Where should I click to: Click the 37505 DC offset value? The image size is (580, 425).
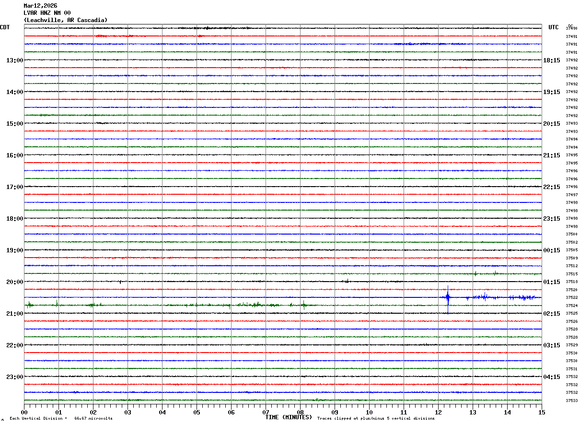click(572, 250)
